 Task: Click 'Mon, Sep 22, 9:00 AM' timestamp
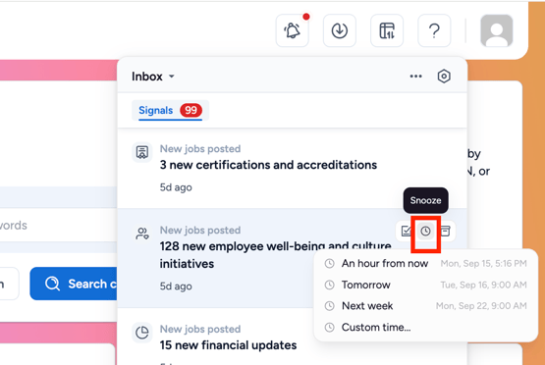tap(481, 306)
